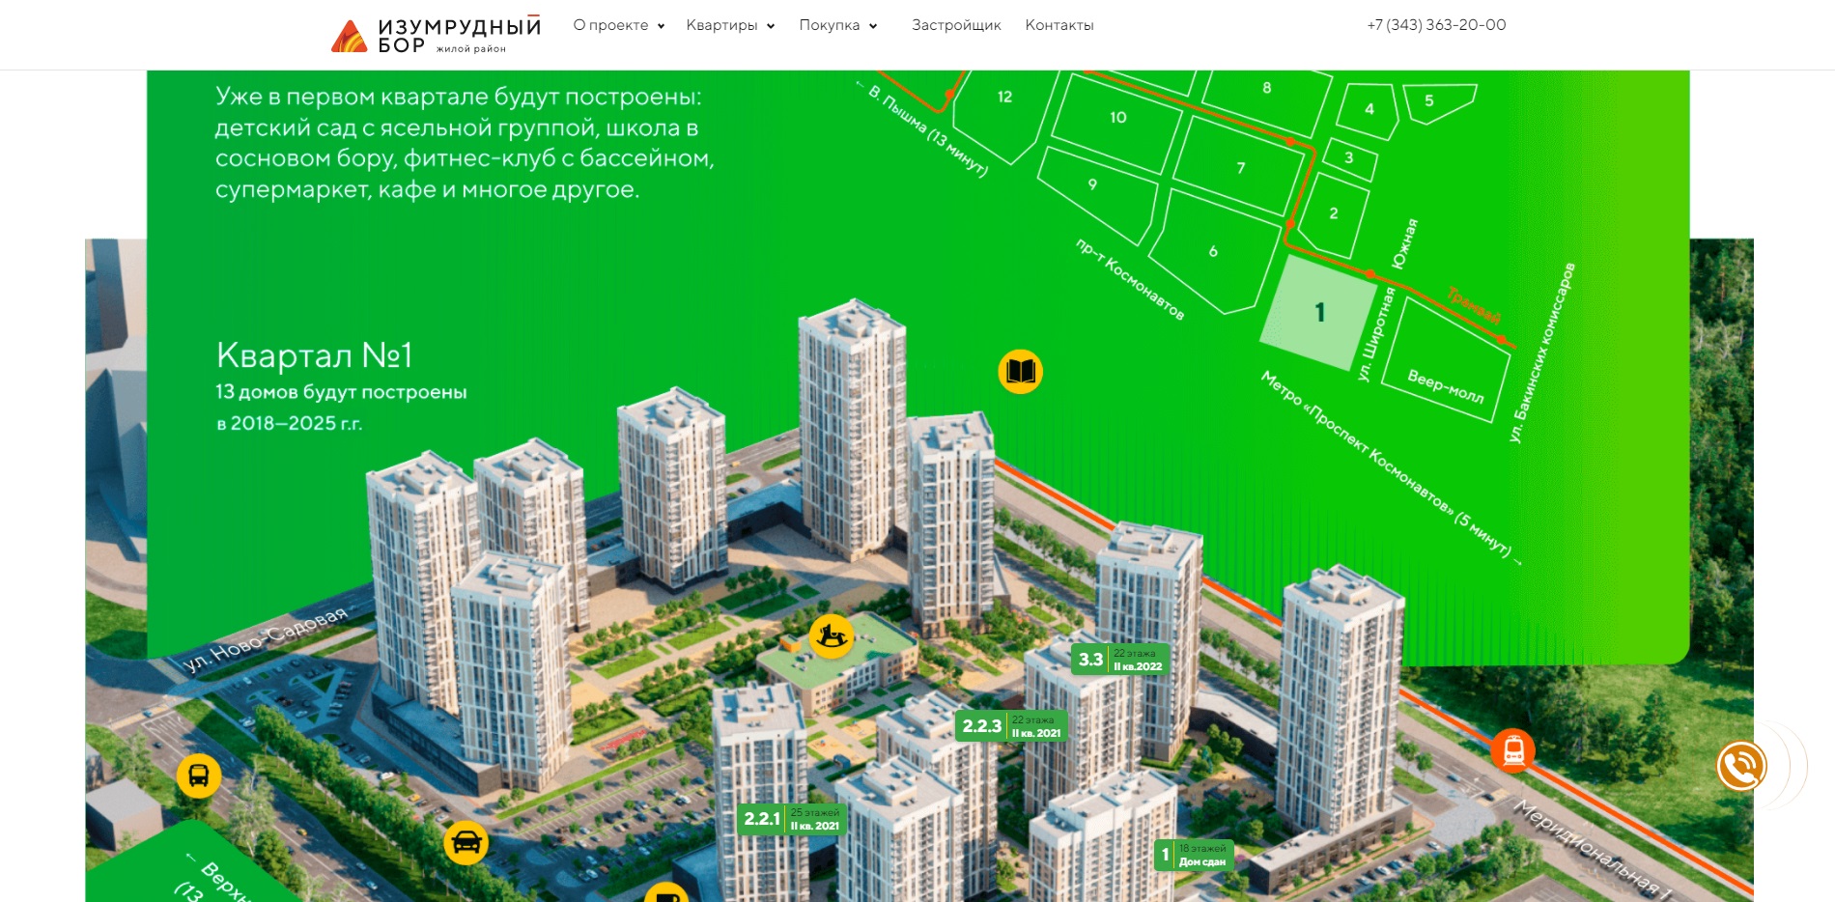
Task: Click the ул. Бакинских комиссаров label
Action: (x=1541, y=353)
